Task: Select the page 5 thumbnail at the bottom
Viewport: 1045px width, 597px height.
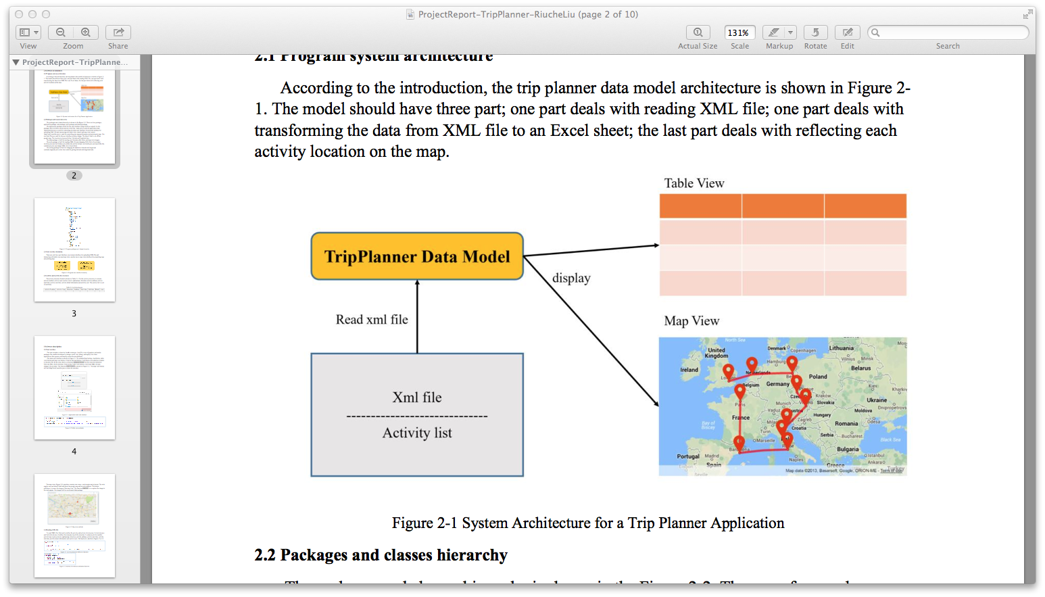Action: coord(74,525)
